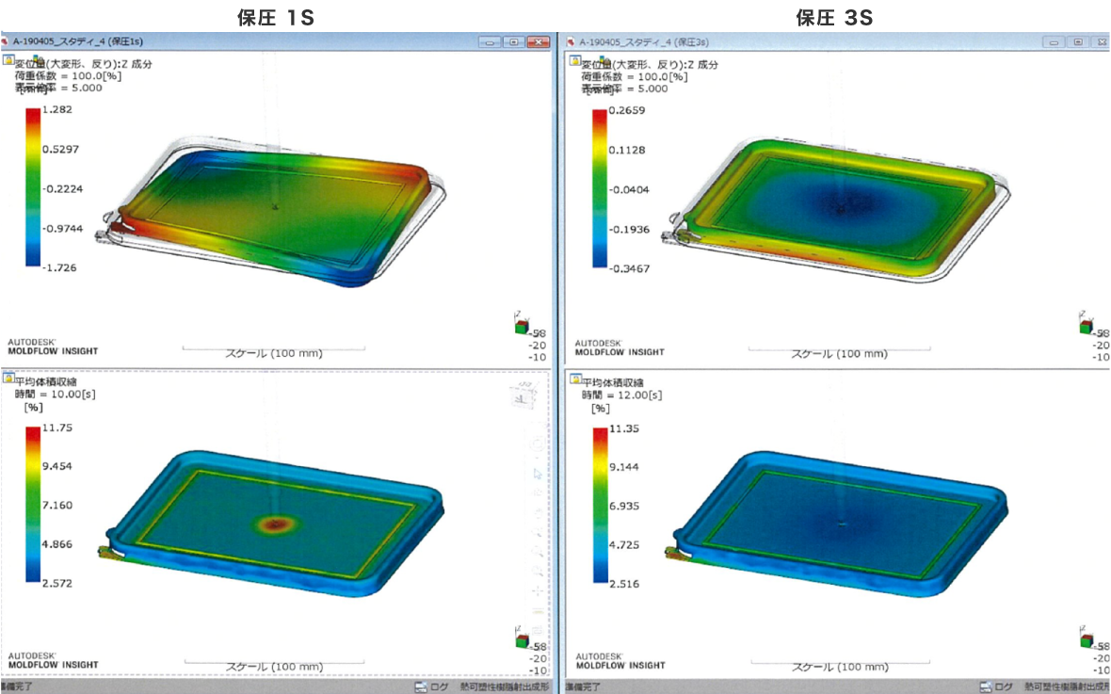
Task: Open the ログ log icon in the right status bar
Action: click(x=985, y=687)
